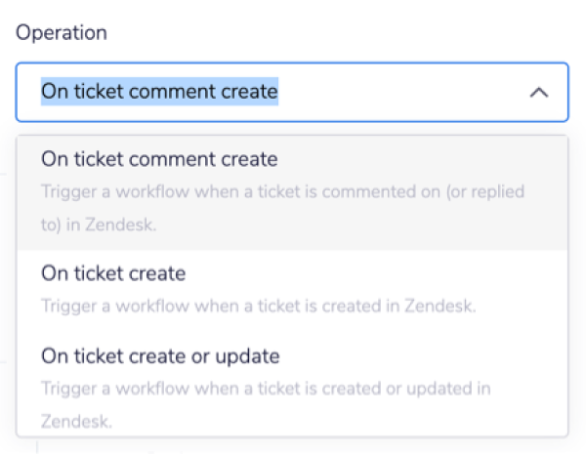Screen dimensions: 586x454
Task: Click the highlighted "On ticket comment create" text in the field
Action: tap(159, 93)
